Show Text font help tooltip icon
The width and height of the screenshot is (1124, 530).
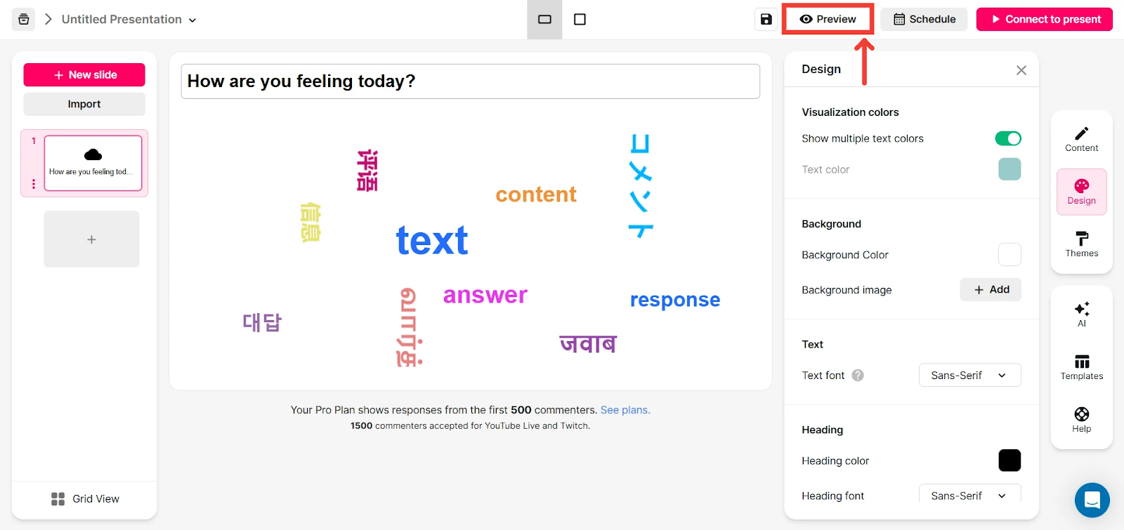click(x=858, y=375)
